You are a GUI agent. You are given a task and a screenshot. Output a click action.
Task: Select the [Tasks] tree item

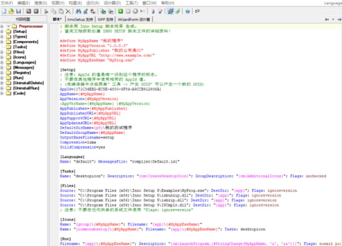20,47
